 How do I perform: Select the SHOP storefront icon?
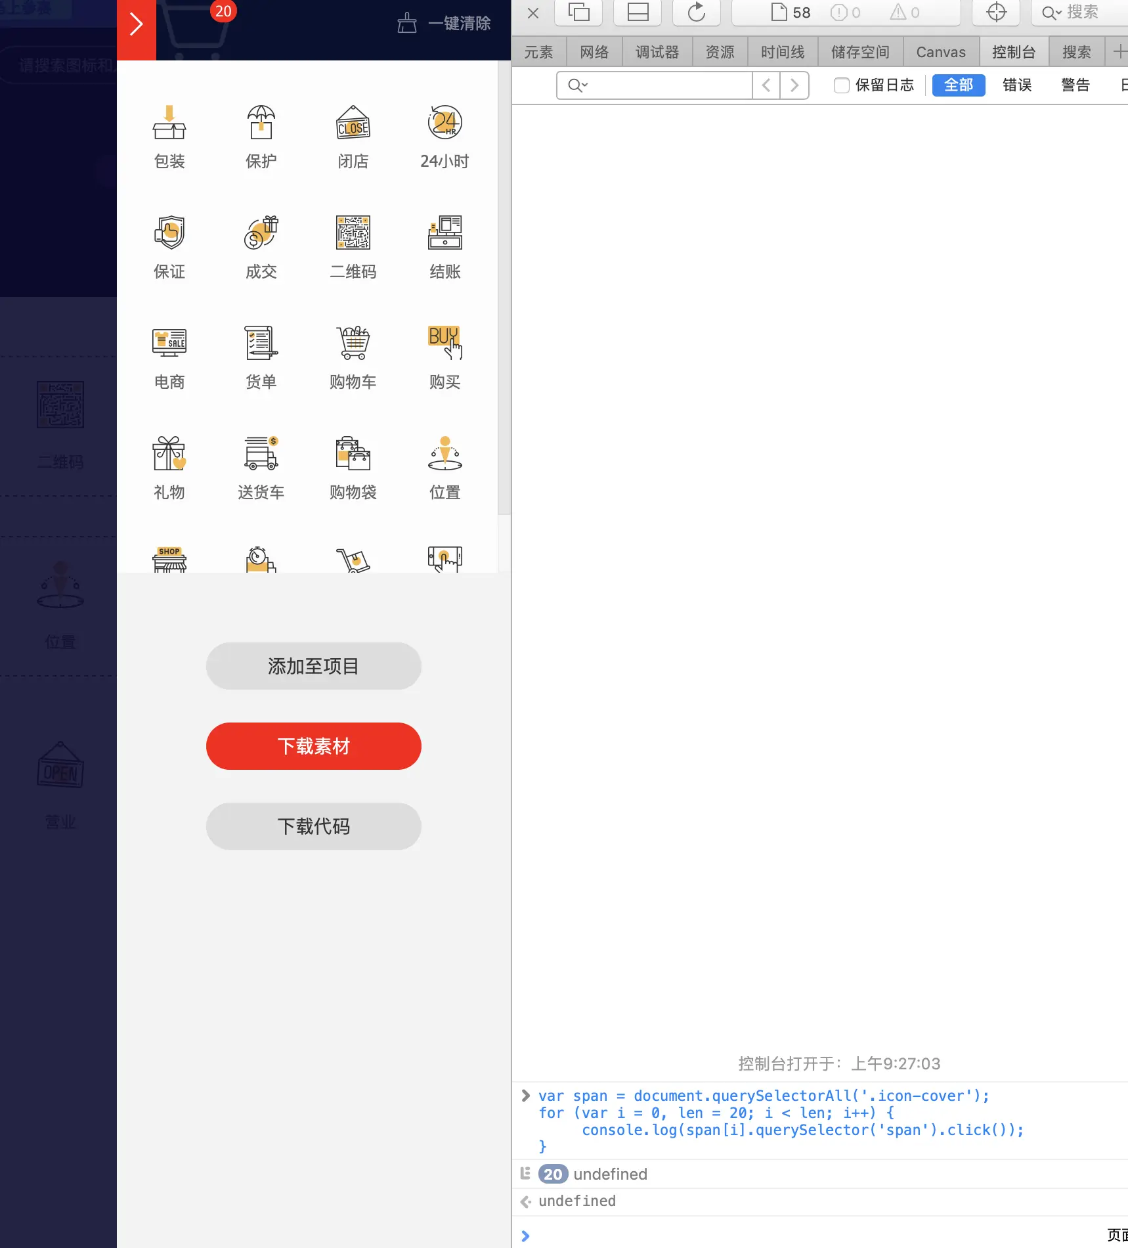pyautogui.click(x=169, y=559)
